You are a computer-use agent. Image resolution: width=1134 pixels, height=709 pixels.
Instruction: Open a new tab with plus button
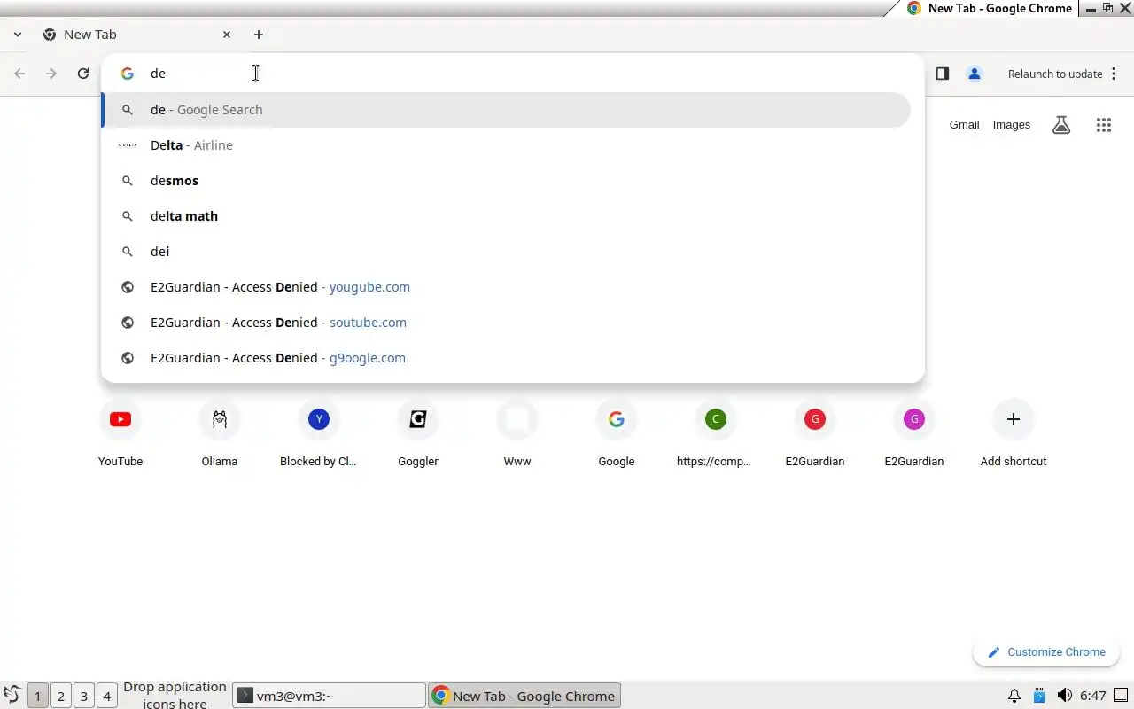(x=259, y=35)
